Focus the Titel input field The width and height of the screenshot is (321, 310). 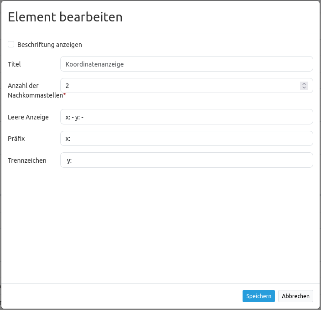tap(186, 64)
